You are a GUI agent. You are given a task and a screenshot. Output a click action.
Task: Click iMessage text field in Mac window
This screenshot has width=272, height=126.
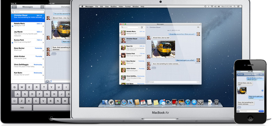[x=173, y=82]
